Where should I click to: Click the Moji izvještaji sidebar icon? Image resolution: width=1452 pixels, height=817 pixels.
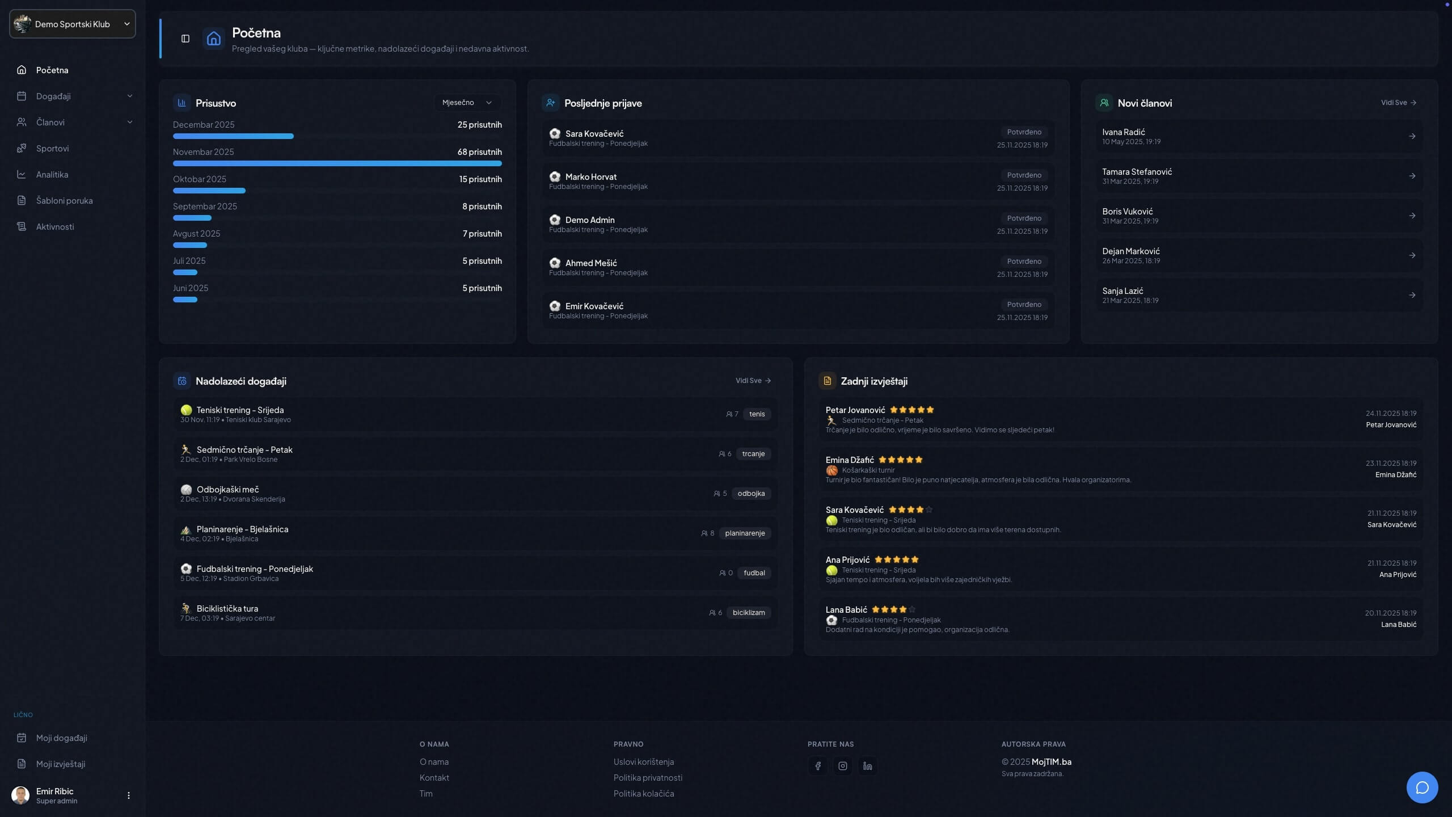click(x=22, y=764)
